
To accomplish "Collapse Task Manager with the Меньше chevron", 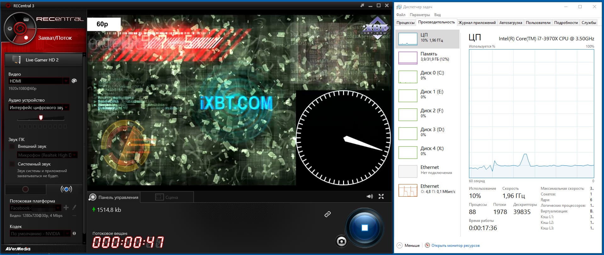I will tap(400, 246).
